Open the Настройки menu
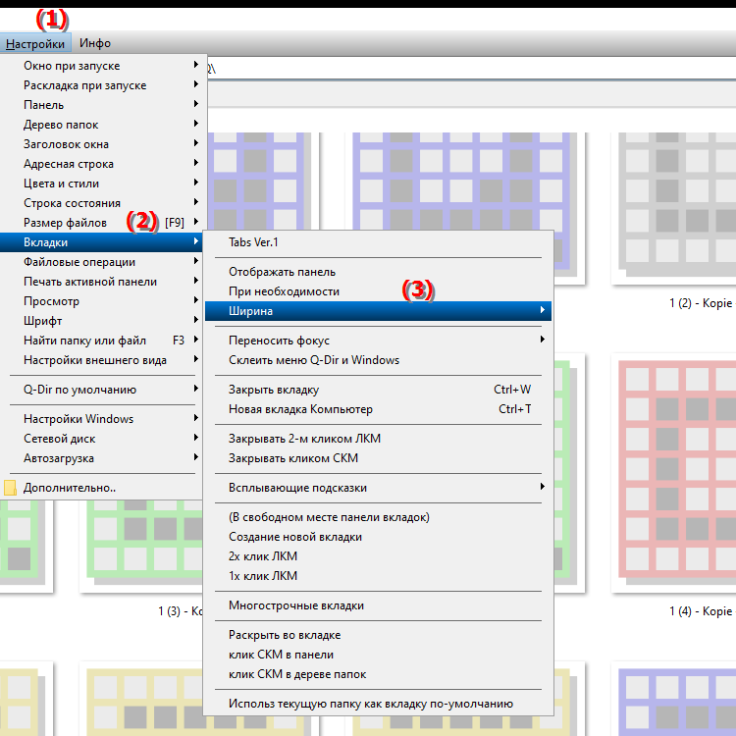 point(35,43)
